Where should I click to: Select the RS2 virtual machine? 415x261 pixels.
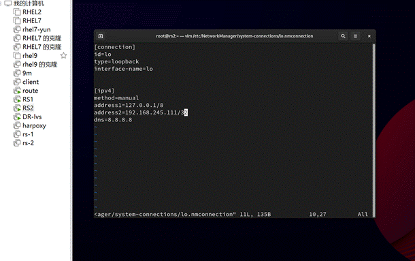point(28,108)
